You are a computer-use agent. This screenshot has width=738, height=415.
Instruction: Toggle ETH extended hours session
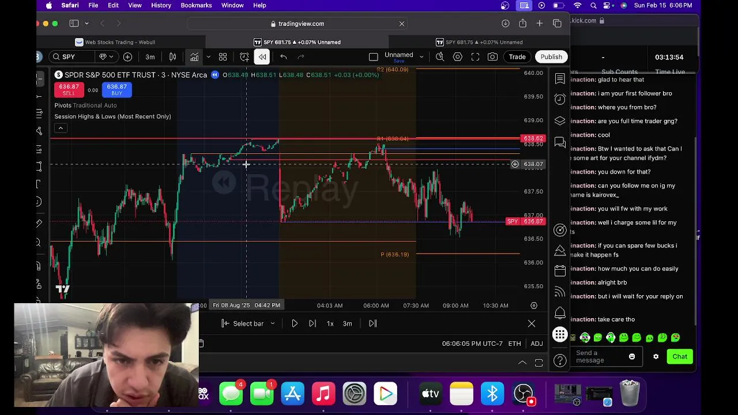pos(514,344)
